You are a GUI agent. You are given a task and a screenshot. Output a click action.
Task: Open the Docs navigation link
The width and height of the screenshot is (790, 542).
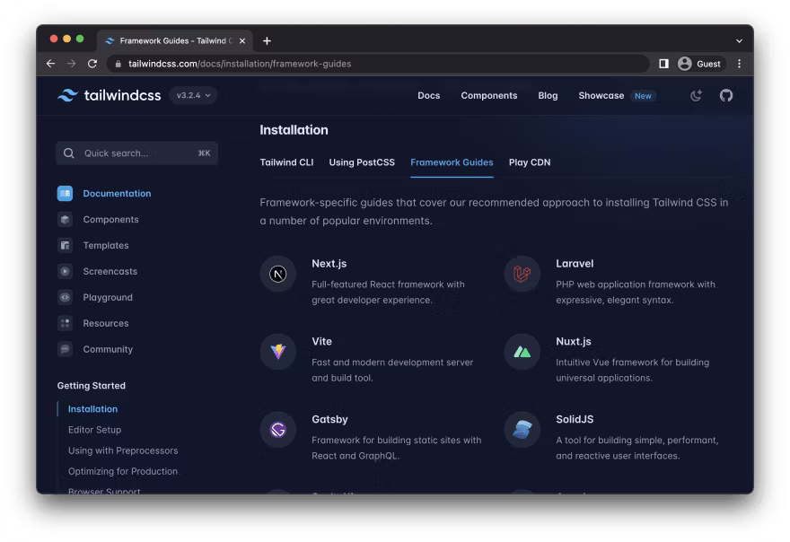pos(429,96)
